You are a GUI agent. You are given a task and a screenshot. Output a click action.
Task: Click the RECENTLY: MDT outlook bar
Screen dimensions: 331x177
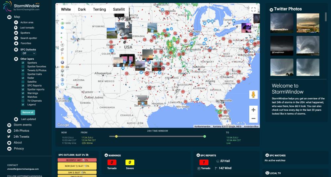(x=77, y=160)
